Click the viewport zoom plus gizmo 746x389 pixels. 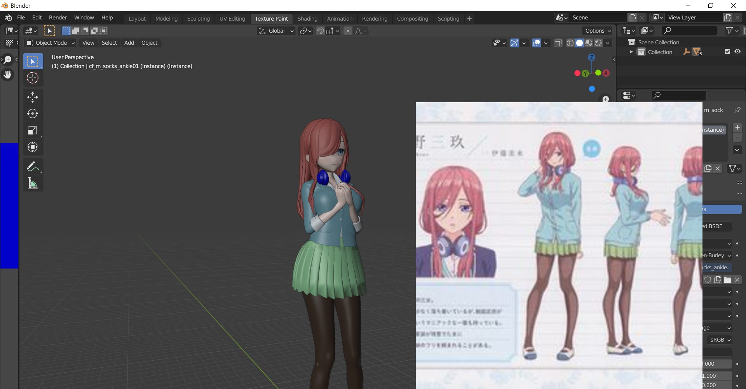click(x=605, y=99)
